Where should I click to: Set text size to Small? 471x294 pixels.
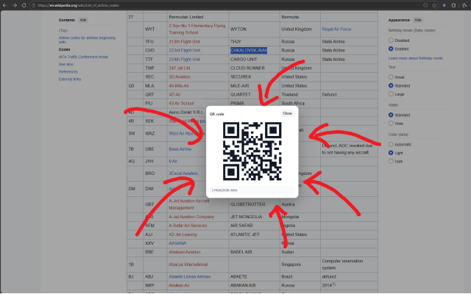point(391,77)
